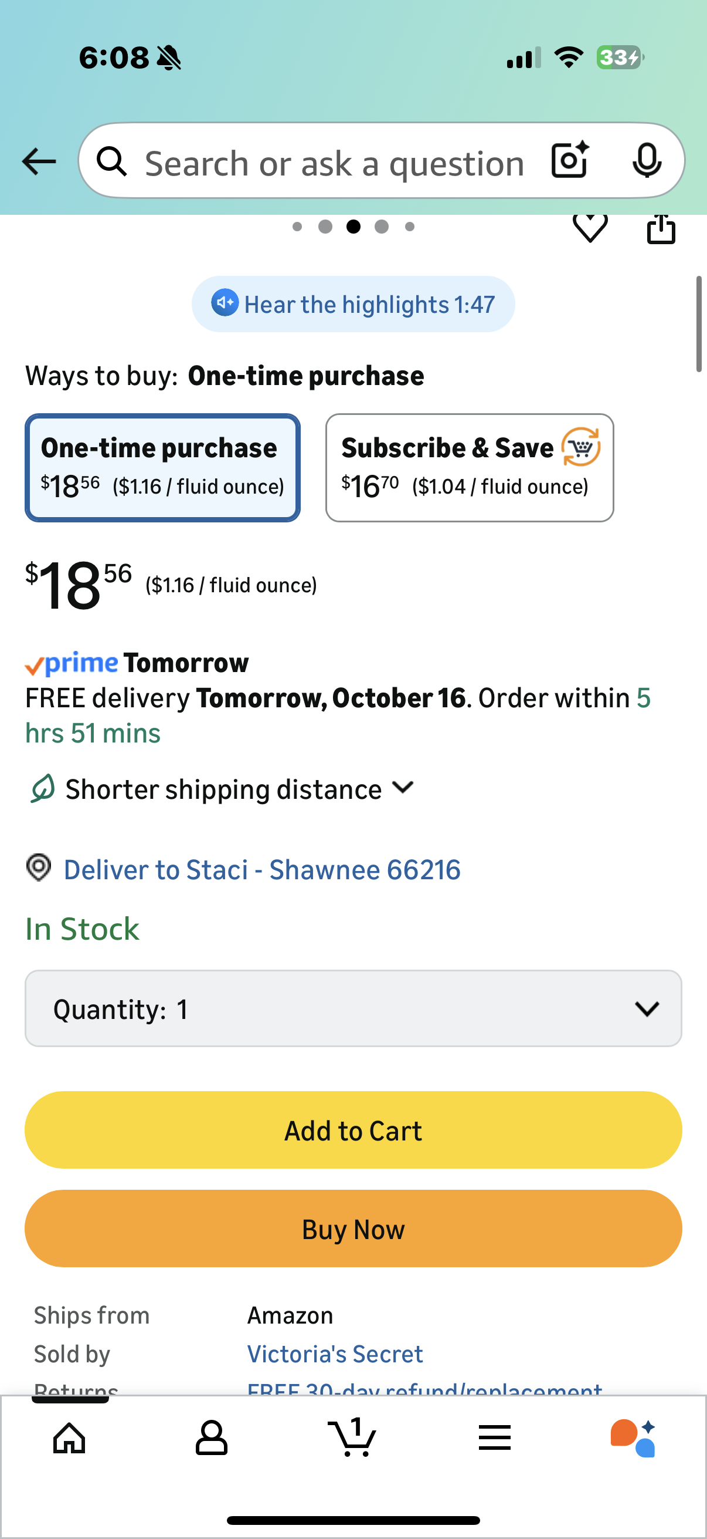
Task: Tap the share icon
Action: coord(661,230)
